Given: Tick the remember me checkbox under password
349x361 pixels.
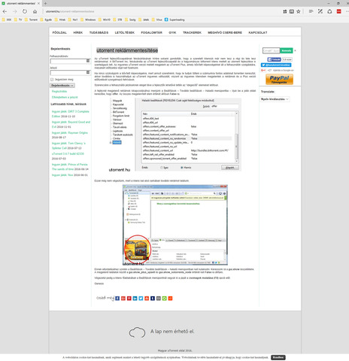Looking at the screenshot, I should [x=52, y=80].
